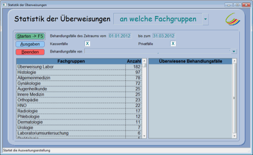Click status bar text 'Startet die Auswertungserstellung'

pos(27,150)
